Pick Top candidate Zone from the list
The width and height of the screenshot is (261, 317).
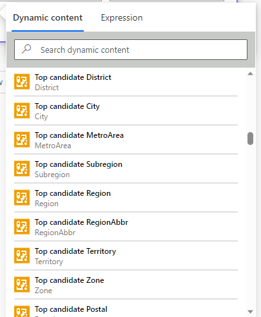coord(126,285)
